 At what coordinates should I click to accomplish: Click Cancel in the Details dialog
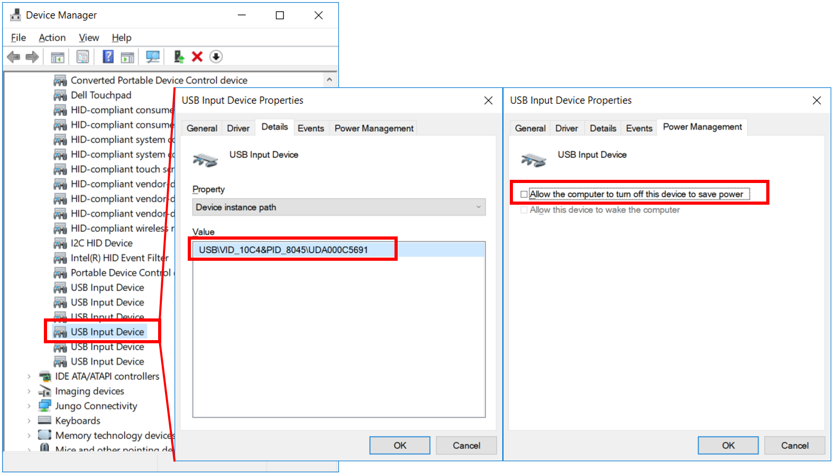[466, 445]
